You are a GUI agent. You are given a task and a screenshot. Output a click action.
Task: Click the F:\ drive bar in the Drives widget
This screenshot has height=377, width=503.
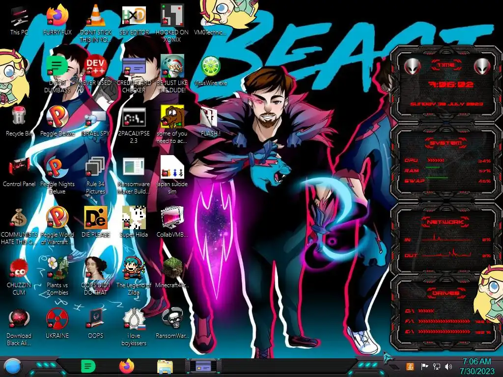tap(444, 321)
